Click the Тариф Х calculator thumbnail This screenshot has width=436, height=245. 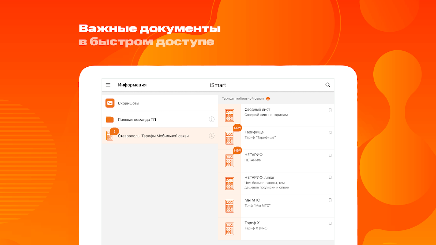click(230, 229)
